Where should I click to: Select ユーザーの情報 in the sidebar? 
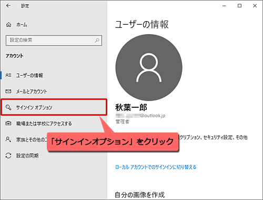tap(54, 75)
